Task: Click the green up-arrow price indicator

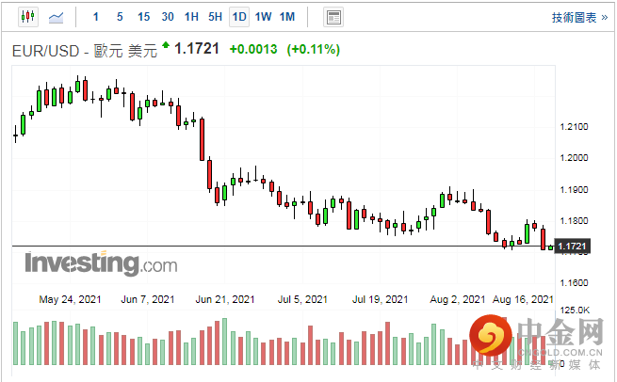Action: 166,45
